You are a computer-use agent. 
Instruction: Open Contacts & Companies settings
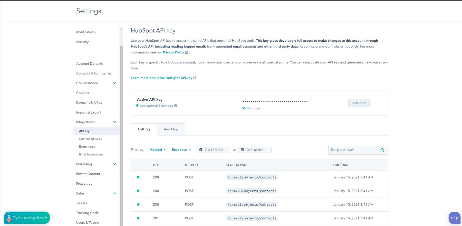click(x=94, y=73)
